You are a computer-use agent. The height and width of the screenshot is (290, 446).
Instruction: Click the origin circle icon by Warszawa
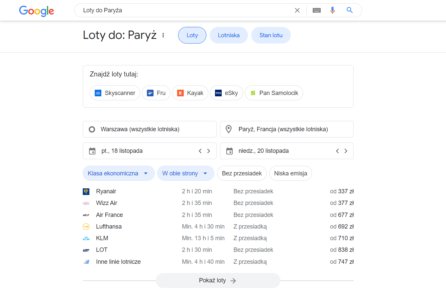(92, 129)
